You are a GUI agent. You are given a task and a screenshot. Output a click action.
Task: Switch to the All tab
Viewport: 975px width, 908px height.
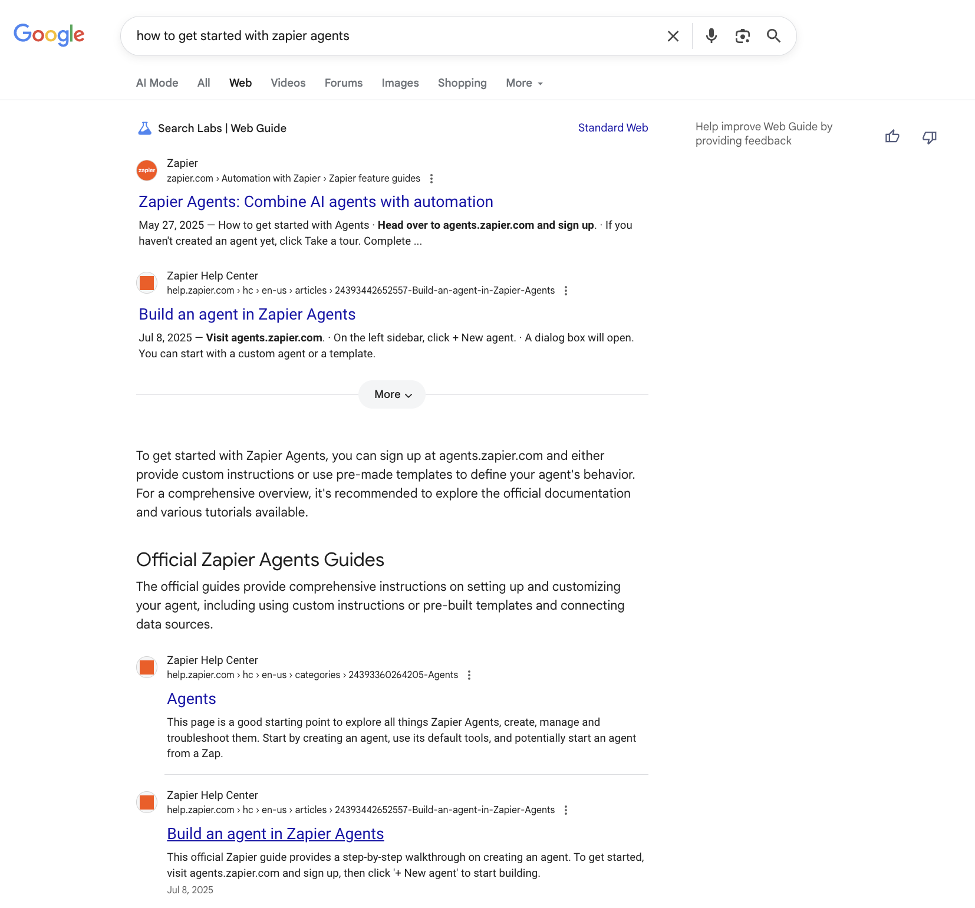click(x=203, y=83)
